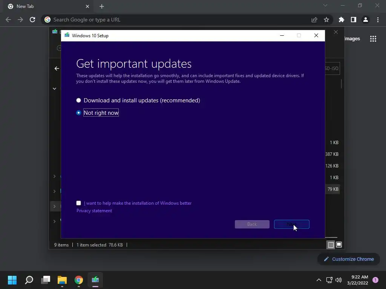Open network tray icon

[329, 280]
